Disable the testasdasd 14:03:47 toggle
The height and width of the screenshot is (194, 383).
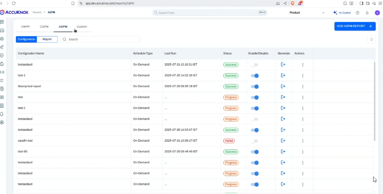[x=254, y=130]
